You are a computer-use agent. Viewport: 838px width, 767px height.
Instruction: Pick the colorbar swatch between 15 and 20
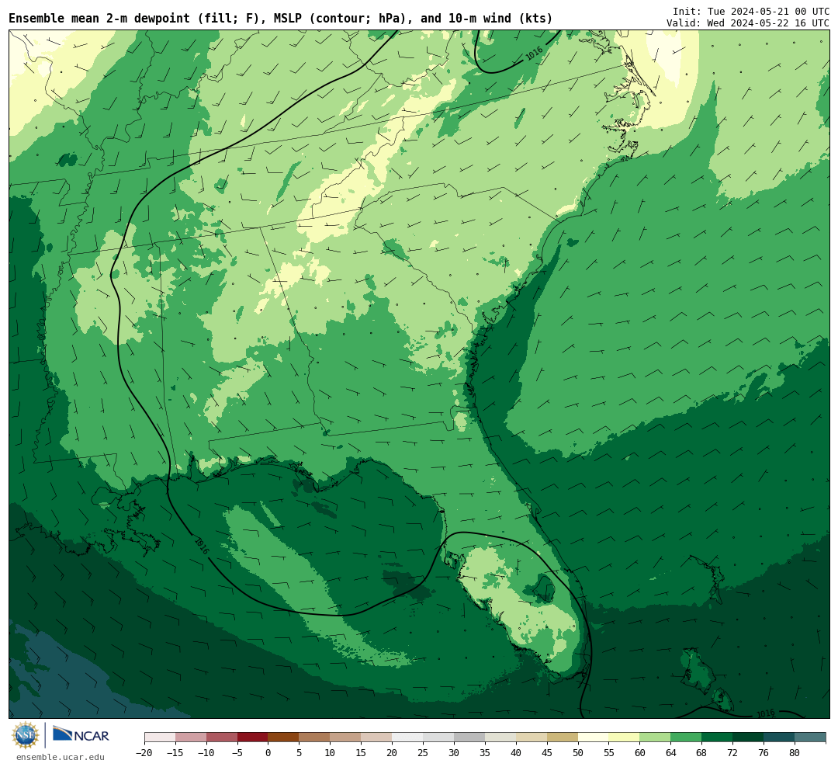(x=377, y=737)
